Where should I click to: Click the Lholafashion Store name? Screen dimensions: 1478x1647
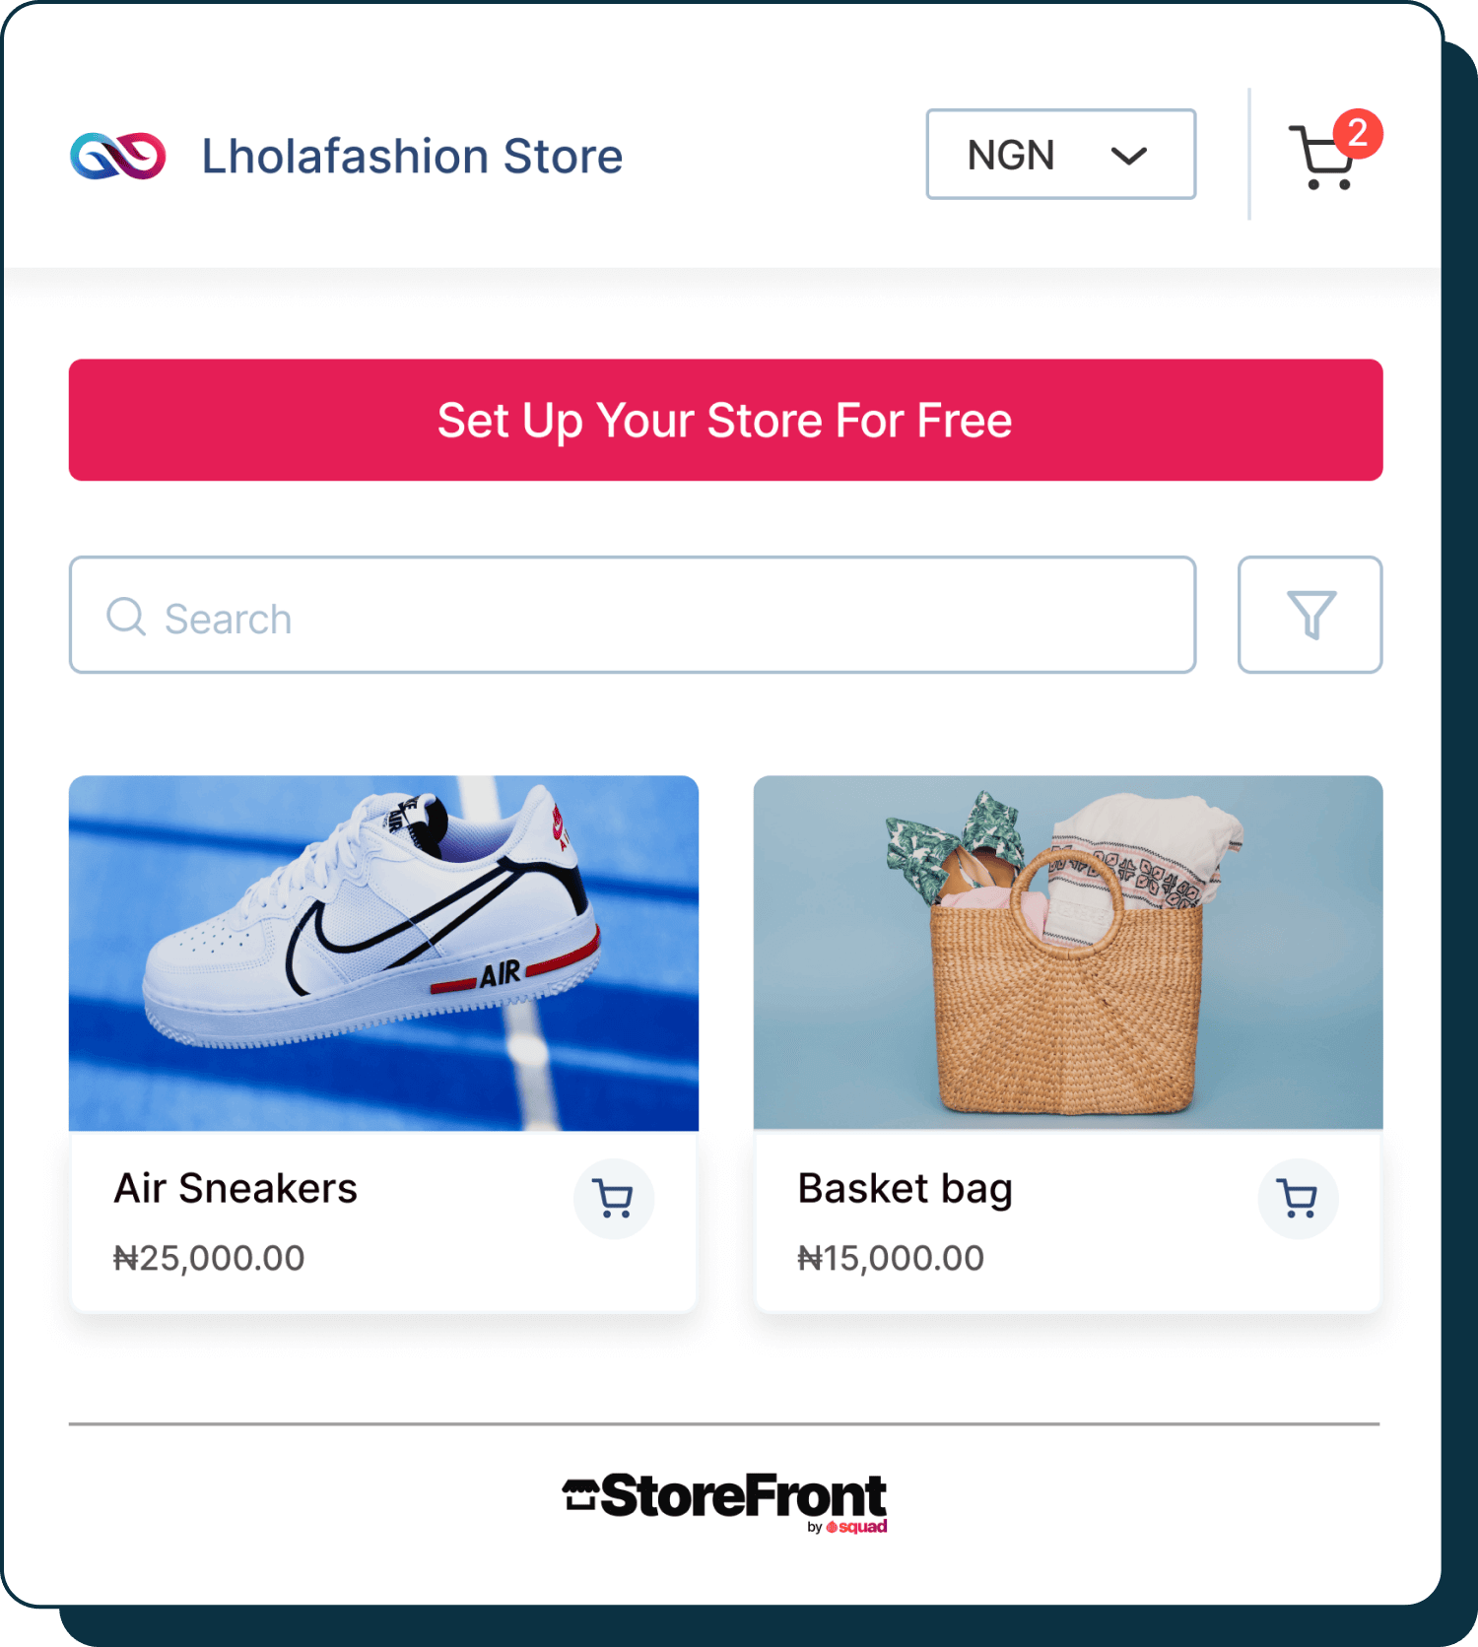pos(412,156)
